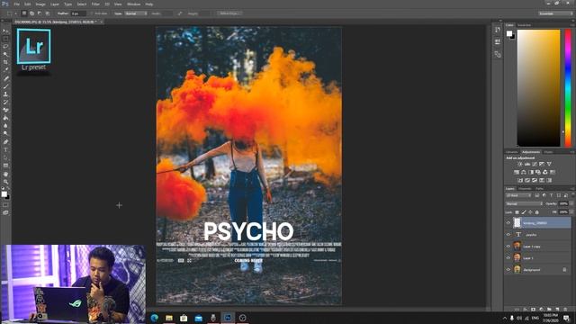Pick a hue on the spectrum slider
The height and width of the screenshot is (324, 576).
(x=568, y=88)
